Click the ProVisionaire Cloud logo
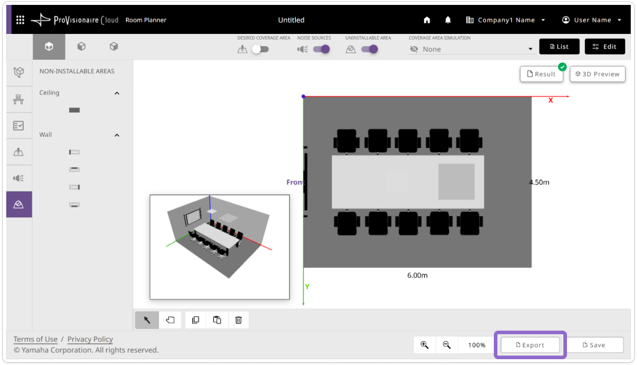 (x=74, y=20)
